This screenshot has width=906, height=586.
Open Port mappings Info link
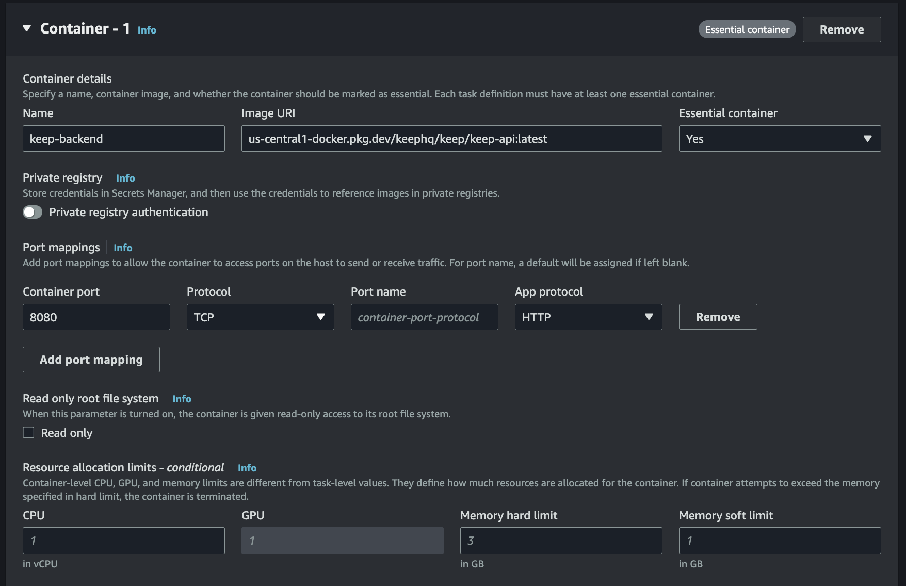123,248
